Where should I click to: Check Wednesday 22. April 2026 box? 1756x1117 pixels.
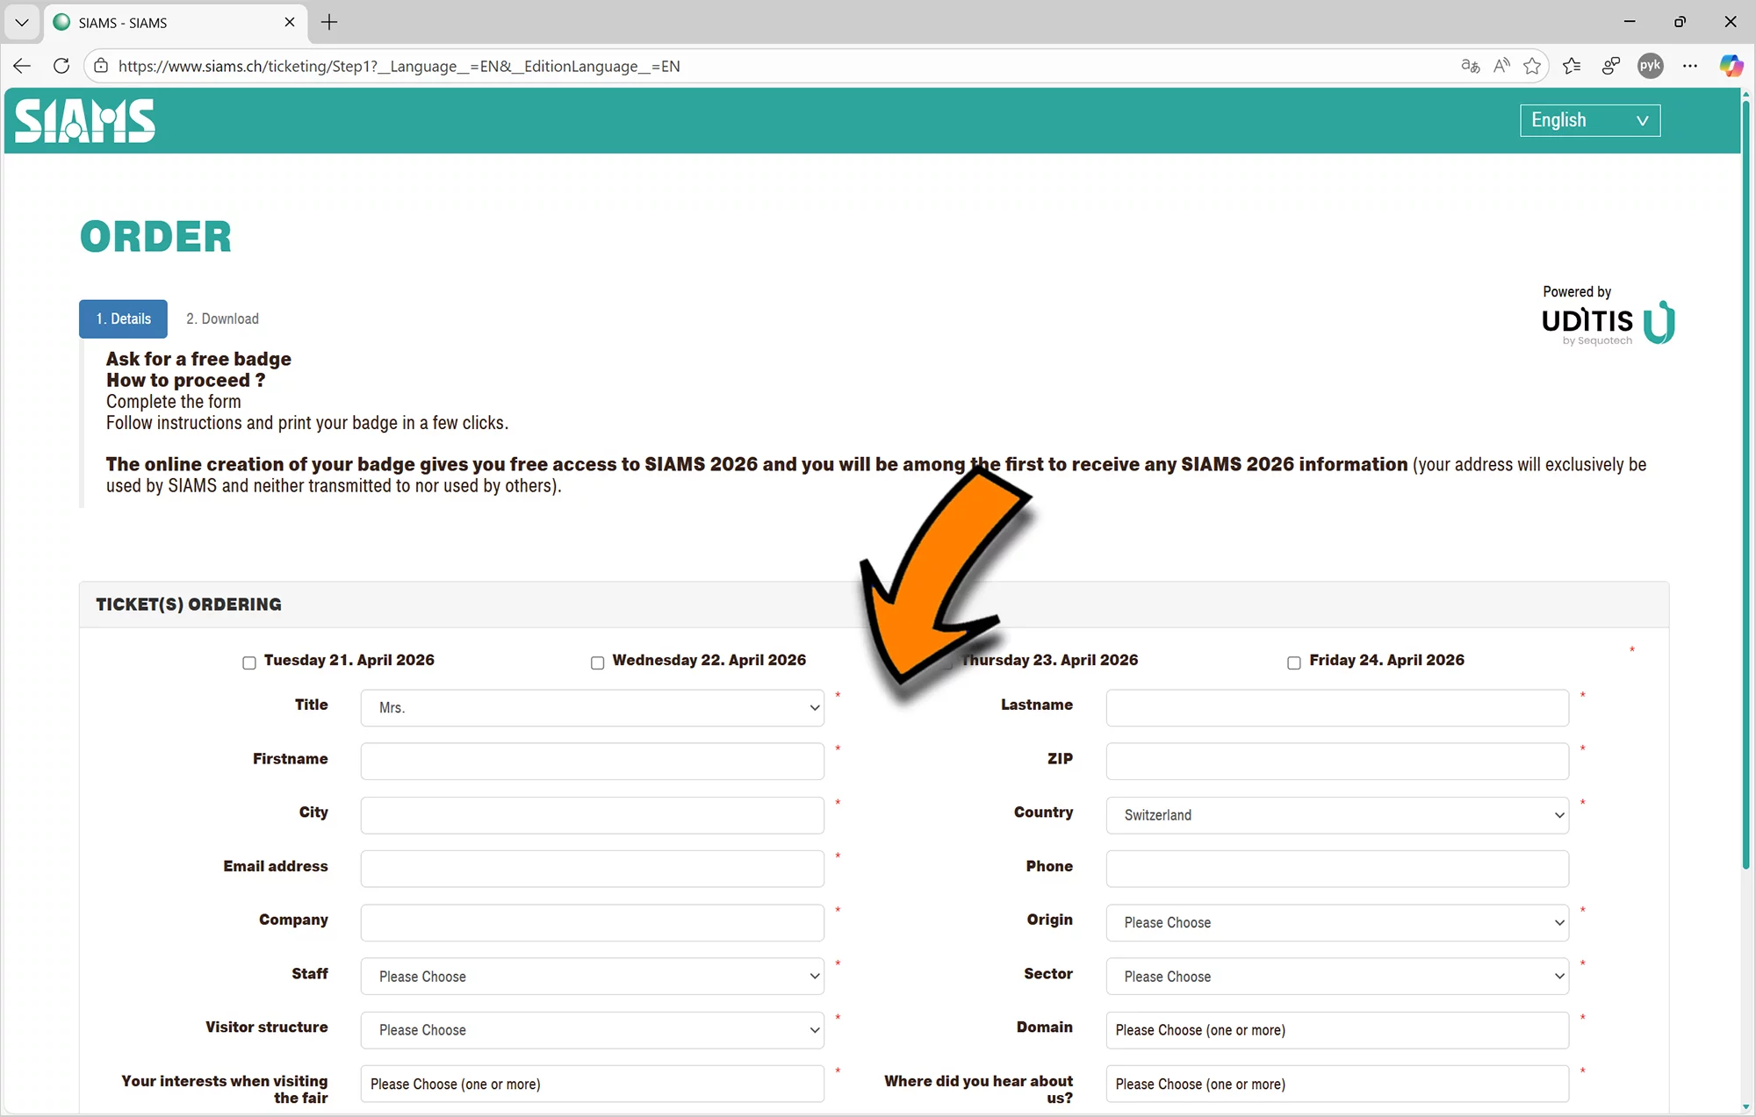point(598,662)
